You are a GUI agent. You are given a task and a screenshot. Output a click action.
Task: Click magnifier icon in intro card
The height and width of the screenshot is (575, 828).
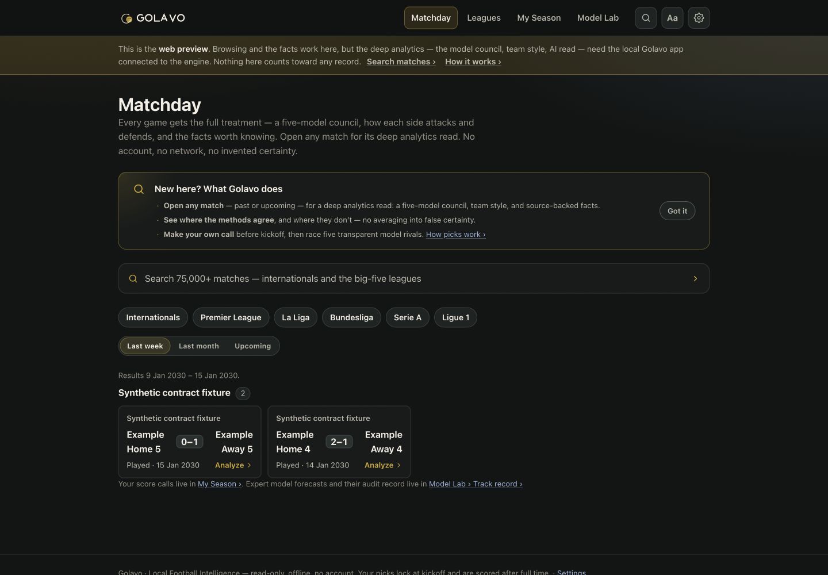[x=139, y=189]
